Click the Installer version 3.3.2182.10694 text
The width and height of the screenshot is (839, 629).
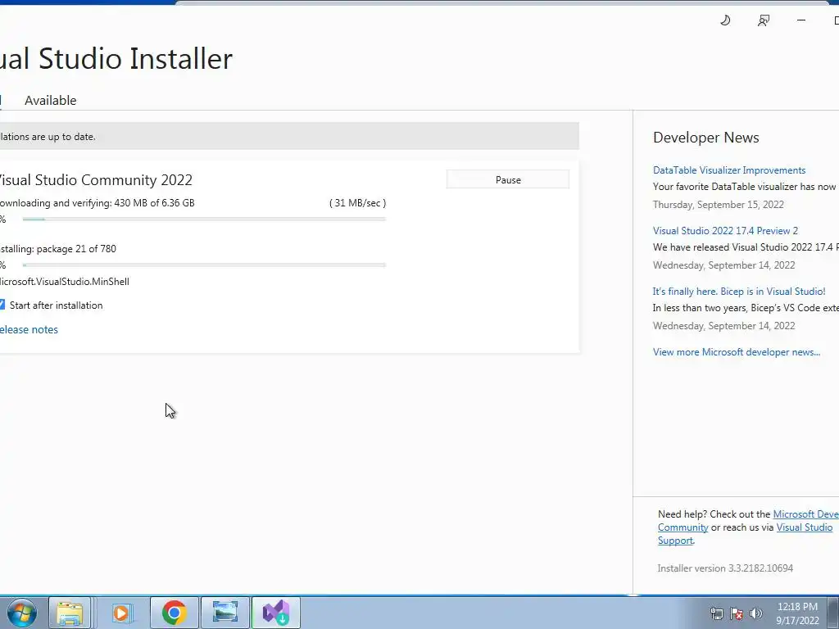coord(725,568)
